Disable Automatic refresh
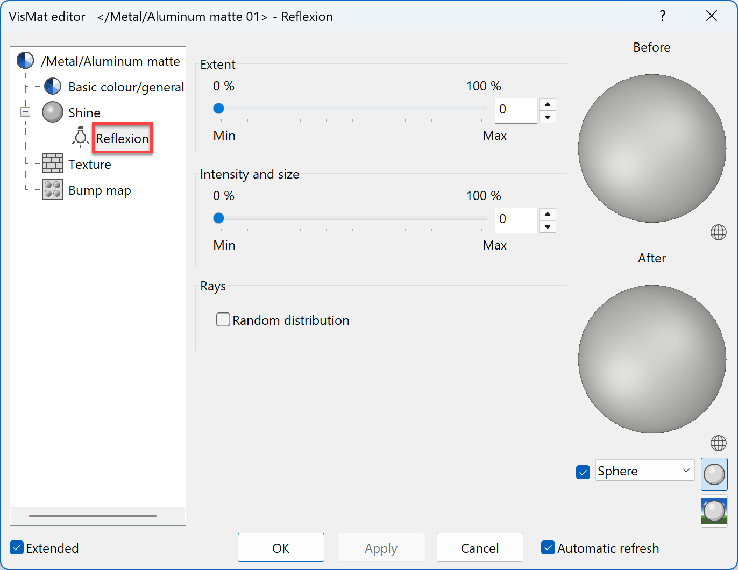Screen dimensions: 738x570 click(548, 548)
